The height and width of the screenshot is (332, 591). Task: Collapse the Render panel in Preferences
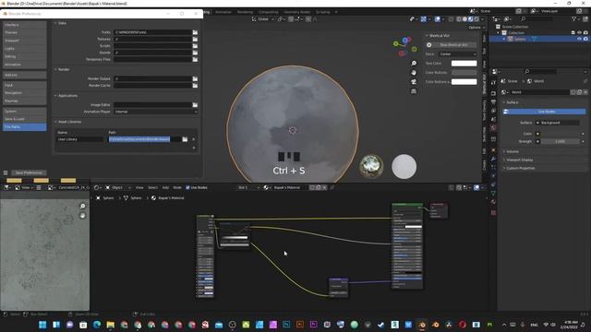55,70
